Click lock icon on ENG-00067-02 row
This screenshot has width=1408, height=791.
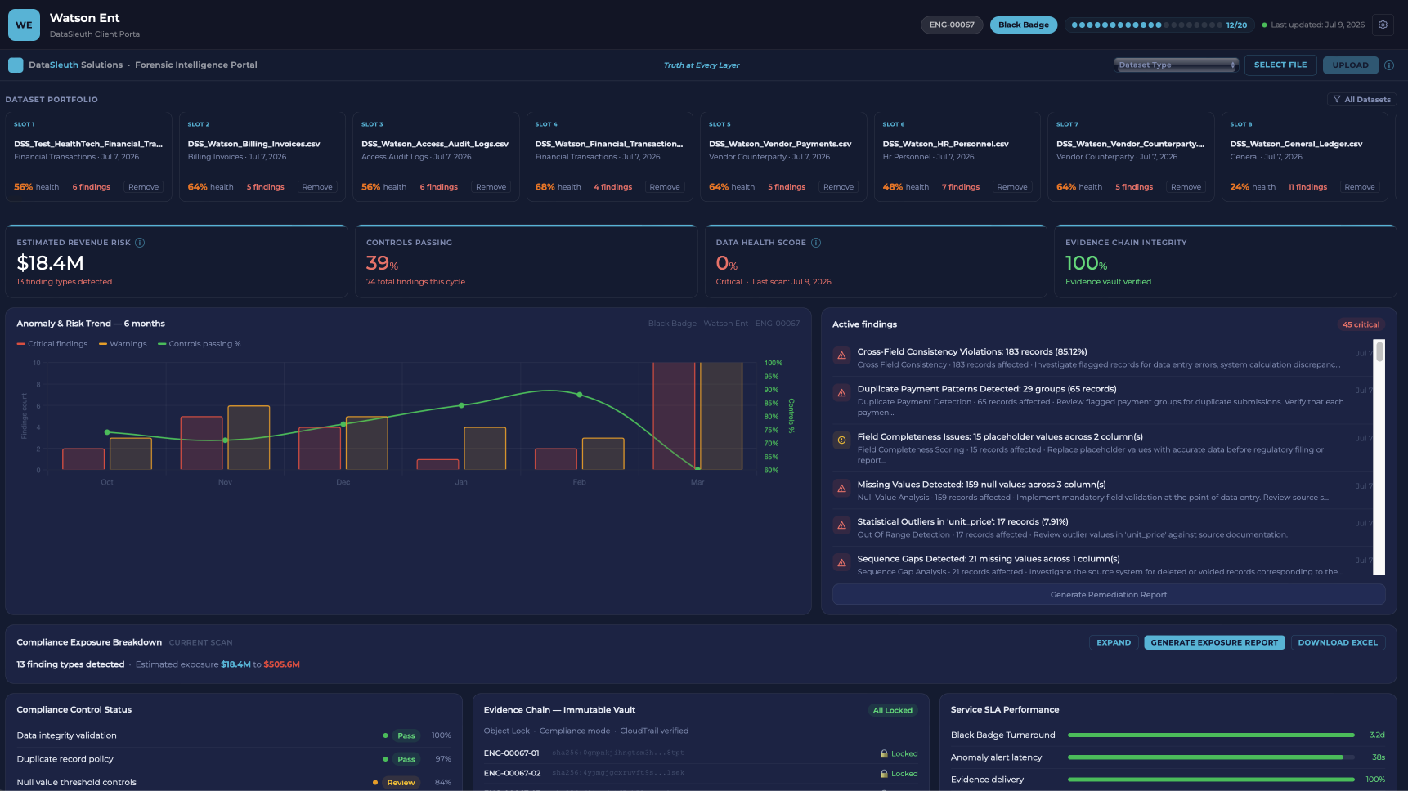pyautogui.click(x=884, y=773)
